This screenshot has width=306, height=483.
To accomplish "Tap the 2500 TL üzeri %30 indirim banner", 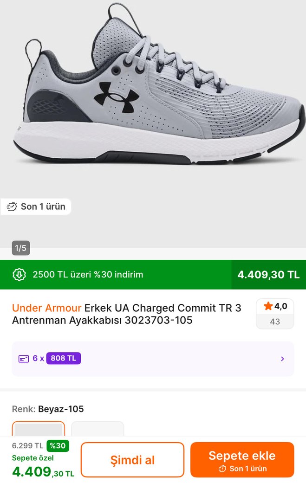I will [x=88, y=274].
